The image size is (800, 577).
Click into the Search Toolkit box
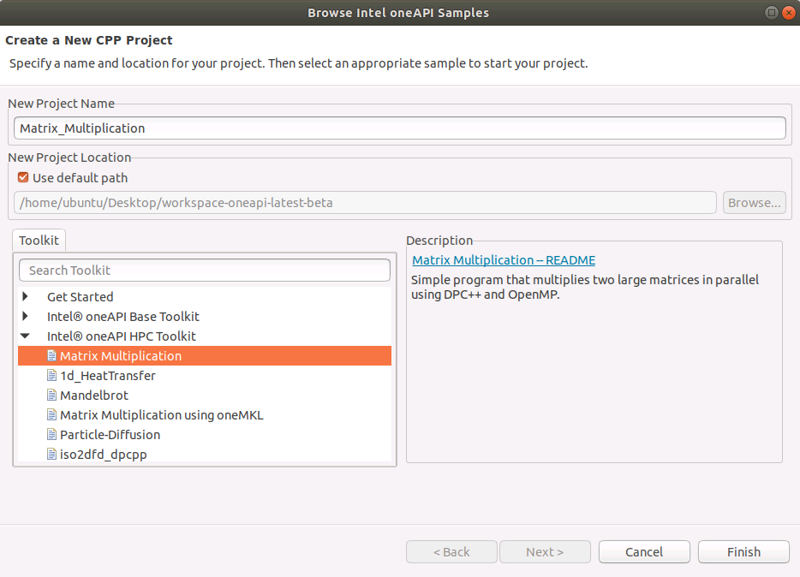(205, 271)
